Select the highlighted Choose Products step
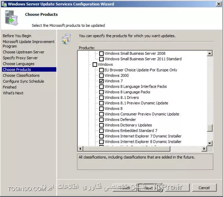This screenshot has width=223, height=197. click(x=29, y=69)
